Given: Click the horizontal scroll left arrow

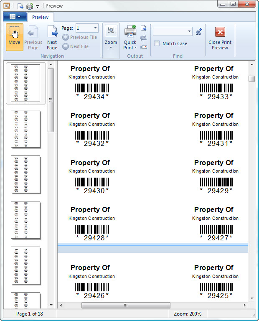Looking at the screenshot, I should tap(61, 305).
